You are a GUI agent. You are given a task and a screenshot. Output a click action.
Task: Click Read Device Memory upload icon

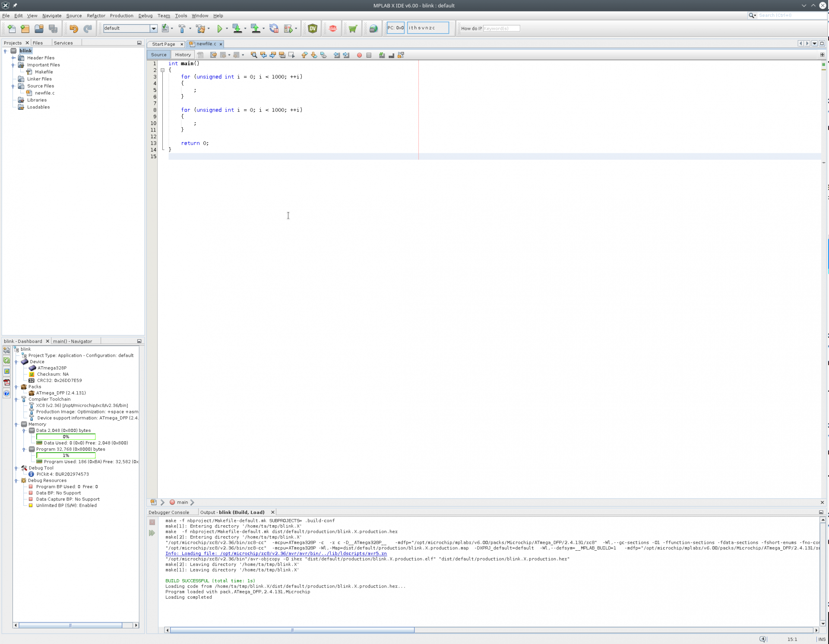[256, 29]
